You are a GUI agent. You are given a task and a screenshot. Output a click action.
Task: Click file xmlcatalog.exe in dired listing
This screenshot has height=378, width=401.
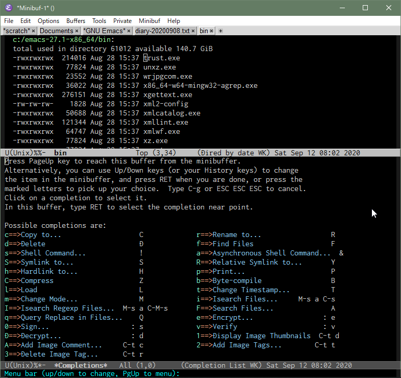tap(172, 113)
